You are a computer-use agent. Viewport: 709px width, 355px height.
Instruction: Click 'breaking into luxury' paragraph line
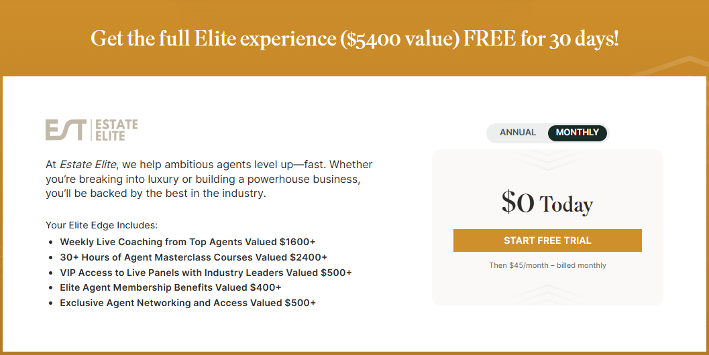tap(203, 180)
